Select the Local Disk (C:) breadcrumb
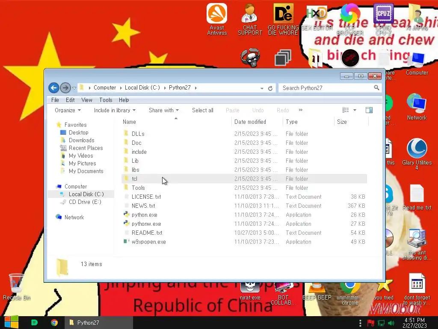This screenshot has height=329, width=438. pos(142,87)
